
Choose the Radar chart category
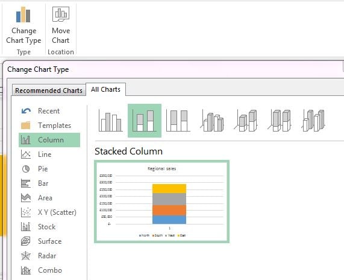pos(49,256)
